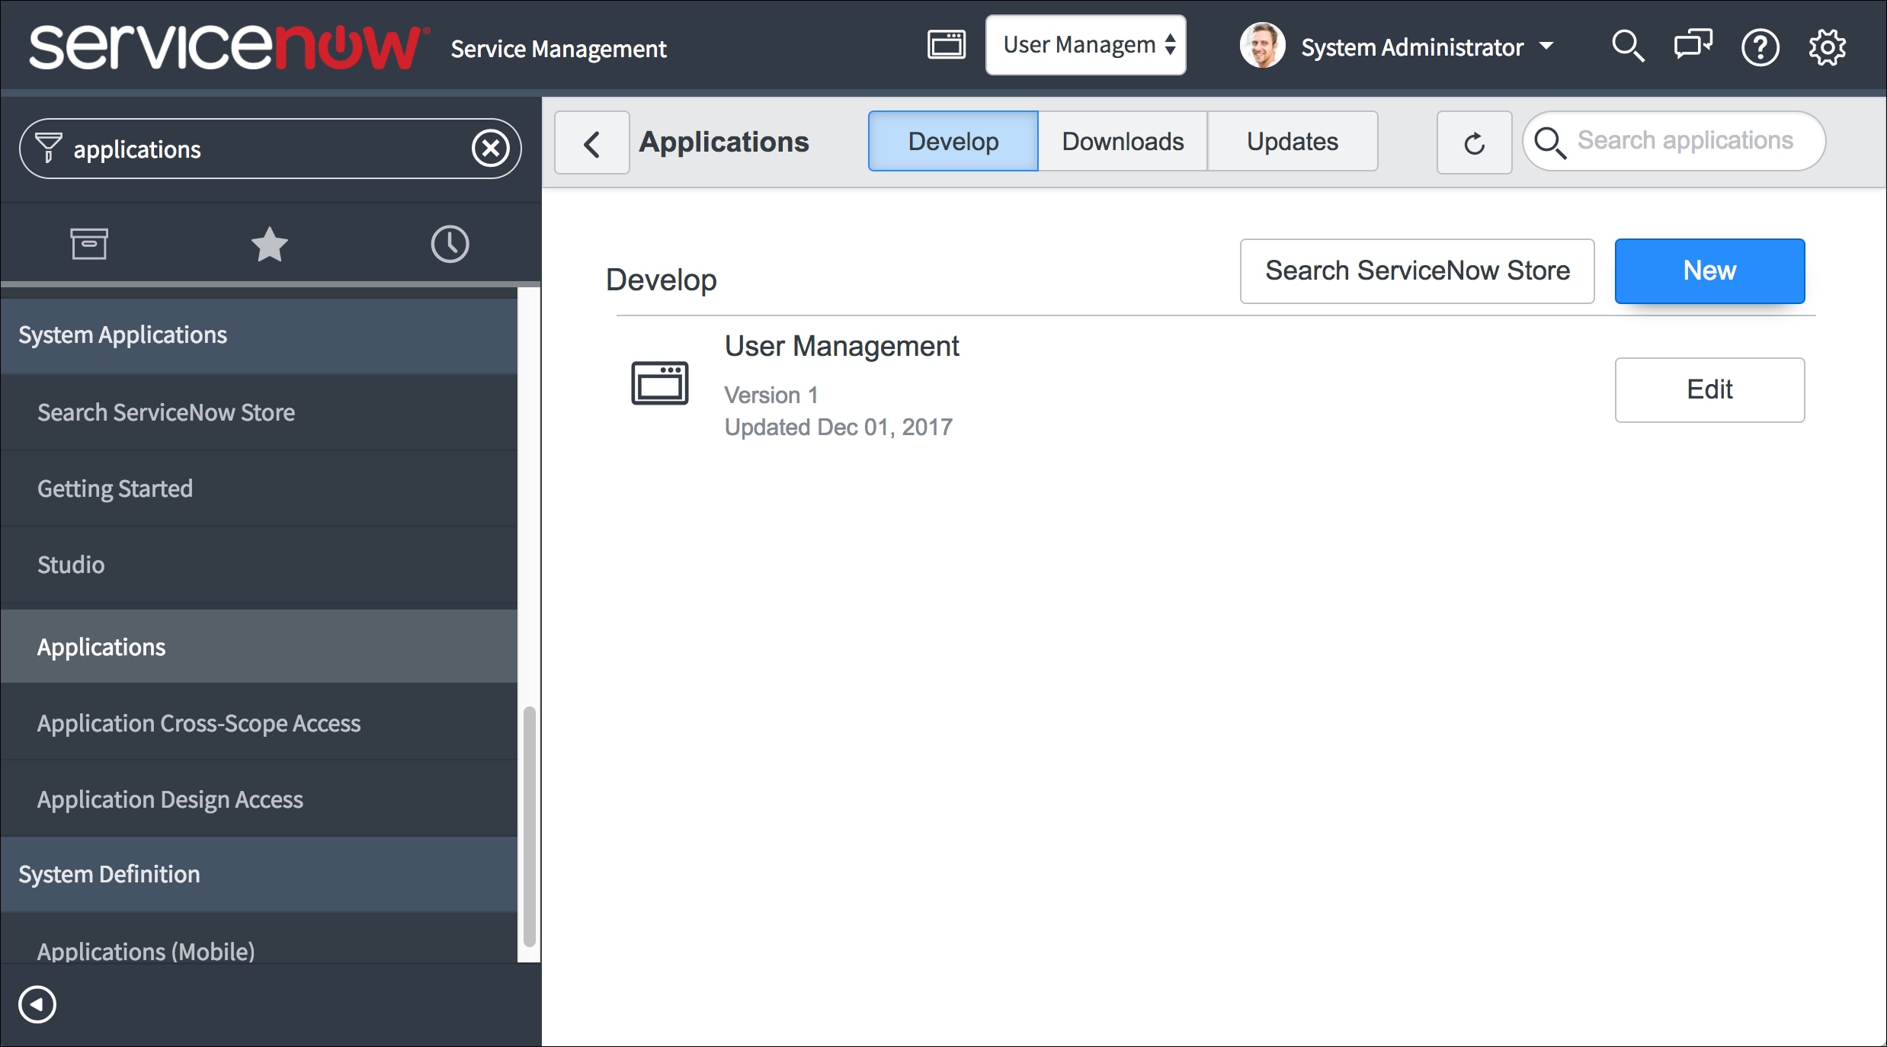Open the History tab with clock icon

[450, 244]
